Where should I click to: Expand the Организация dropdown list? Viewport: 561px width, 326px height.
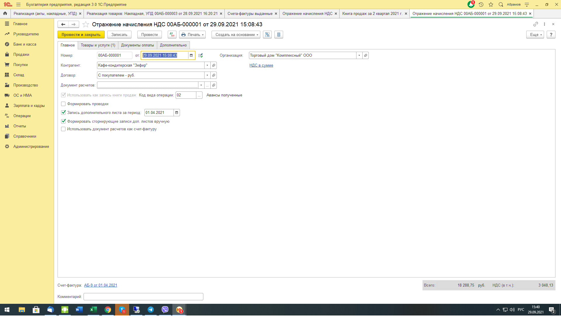pyautogui.click(x=359, y=55)
